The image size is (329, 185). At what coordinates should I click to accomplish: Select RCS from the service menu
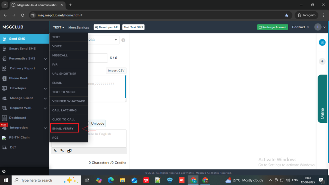click(69, 138)
